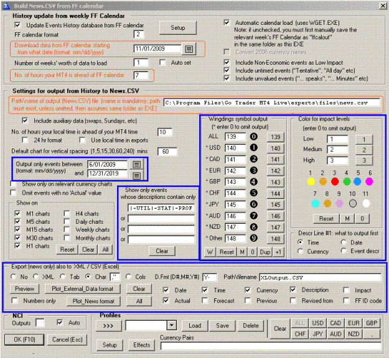Pick cyan color swatch number 7
Viewport: 389px width, 358px height.
[316, 204]
